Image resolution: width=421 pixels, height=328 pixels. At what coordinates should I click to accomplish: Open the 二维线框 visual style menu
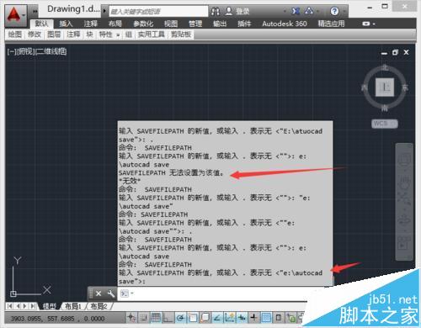(x=51, y=51)
